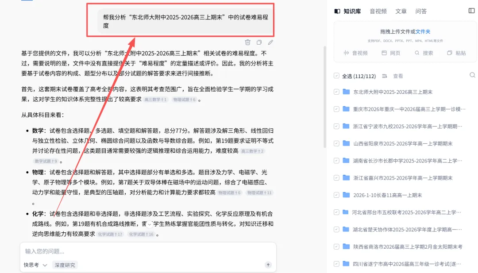Click the 文件夹 upload link
The image size is (478, 273).
tap(423, 31)
